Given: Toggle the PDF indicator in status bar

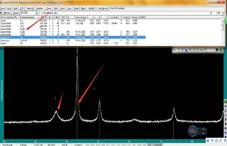Looking at the screenshot, I should [103, 145].
